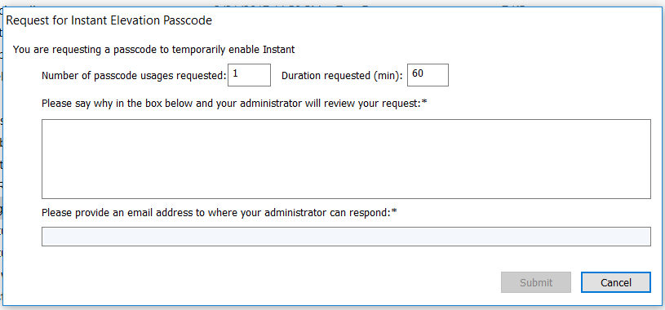Click the temporarily enable Instant description text
Image resolution: width=665 pixels, height=310 pixels.
click(x=153, y=50)
